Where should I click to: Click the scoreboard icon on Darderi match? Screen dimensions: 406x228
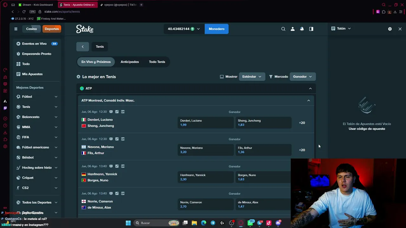click(x=123, y=112)
